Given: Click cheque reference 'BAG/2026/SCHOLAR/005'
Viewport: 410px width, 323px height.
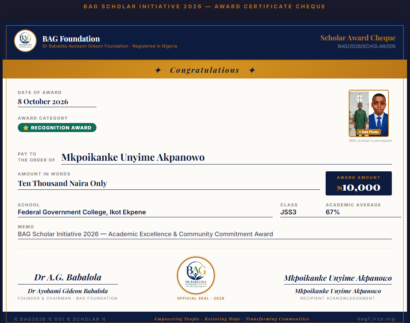Looking at the screenshot, I should (367, 46).
